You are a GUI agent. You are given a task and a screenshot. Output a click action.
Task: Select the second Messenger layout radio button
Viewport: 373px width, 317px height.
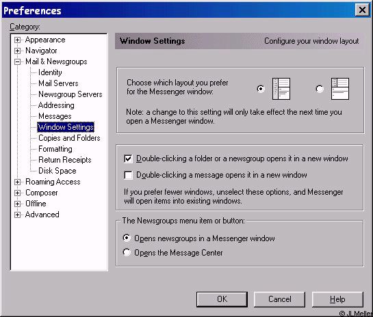point(320,89)
